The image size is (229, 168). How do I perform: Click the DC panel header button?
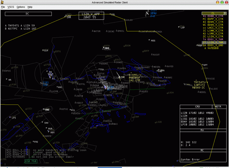[x=27, y=14]
